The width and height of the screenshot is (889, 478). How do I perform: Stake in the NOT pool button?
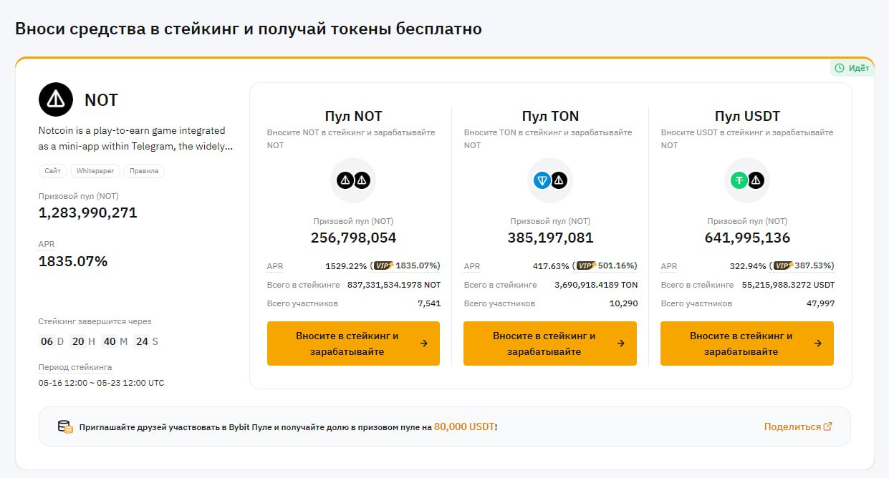click(353, 343)
